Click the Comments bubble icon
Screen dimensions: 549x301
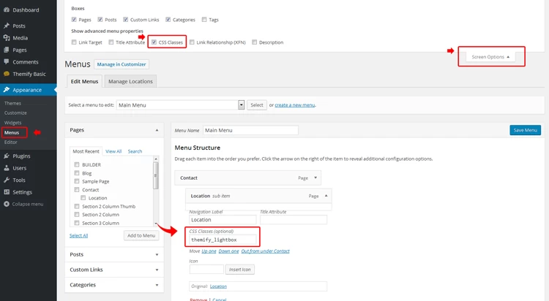(7, 62)
